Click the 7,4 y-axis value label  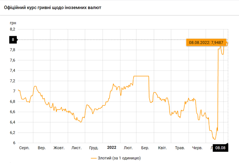(x=13, y=71)
